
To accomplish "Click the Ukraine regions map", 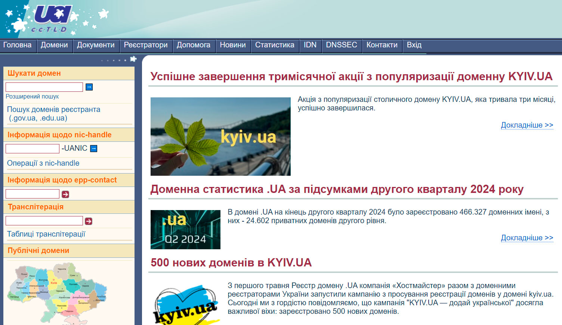I will click(x=57, y=293).
